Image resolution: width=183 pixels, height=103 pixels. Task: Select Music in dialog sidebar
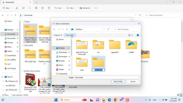pyautogui.click(x=61, y=65)
